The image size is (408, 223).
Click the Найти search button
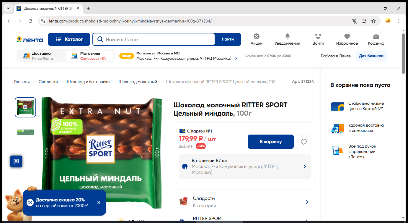(x=228, y=39)
